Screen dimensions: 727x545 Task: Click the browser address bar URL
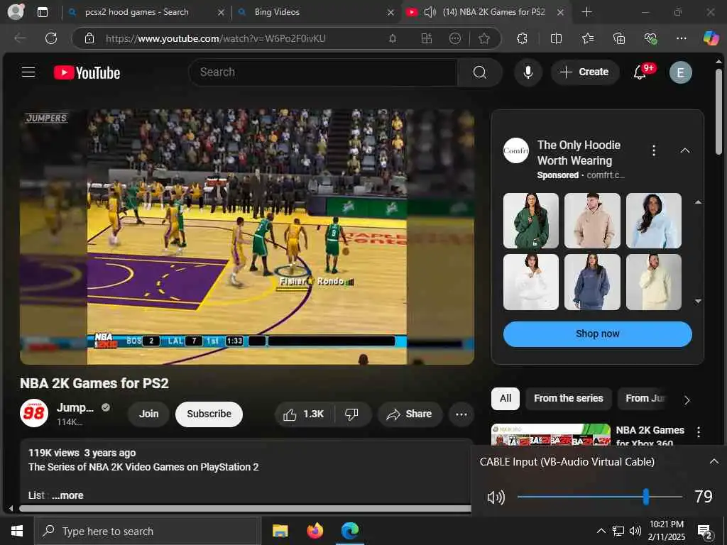point(216,38)
